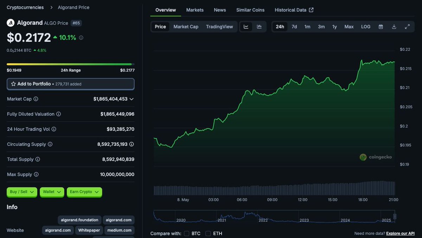Screen dimensions: 422x238
Task: Click the 4.8% BTC change text
Action: click(x=41, y=50)
